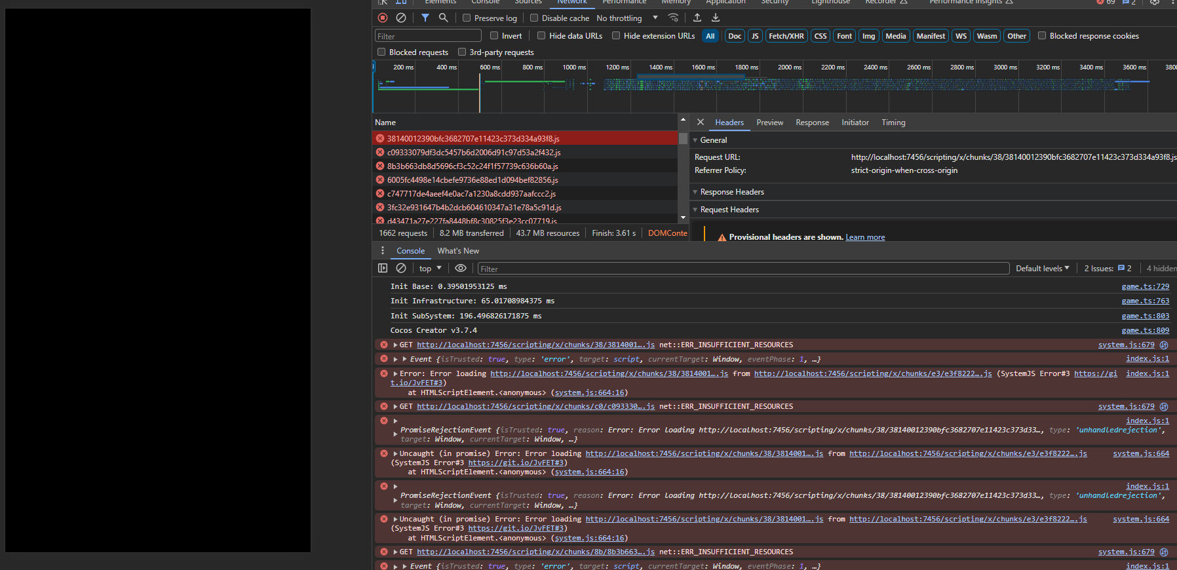The image size is (1177, 570).
Task: Clear the network log
Action: [401, 18]
